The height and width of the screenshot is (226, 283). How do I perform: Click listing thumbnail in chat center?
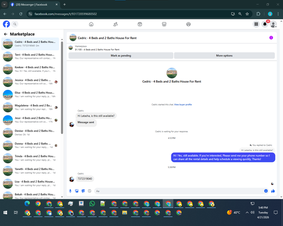tap(171, 73)
